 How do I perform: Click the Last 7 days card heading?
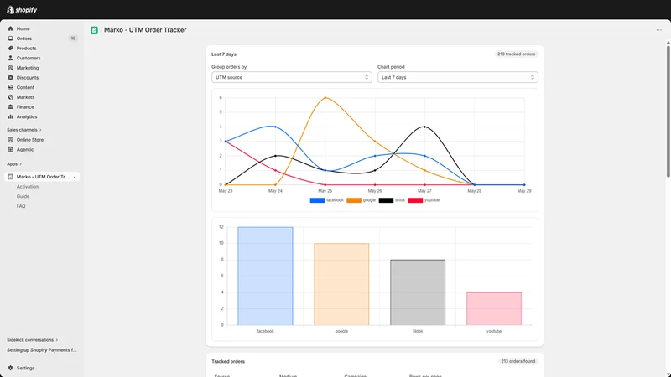(x=224, y=54)
